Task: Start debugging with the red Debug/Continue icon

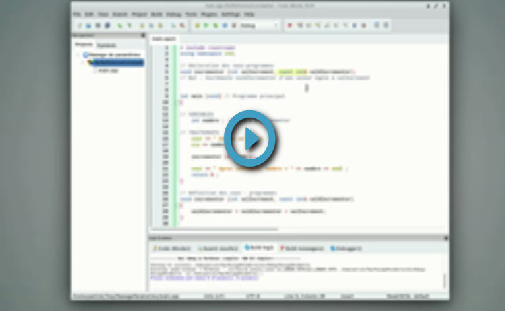Action: 291,25
